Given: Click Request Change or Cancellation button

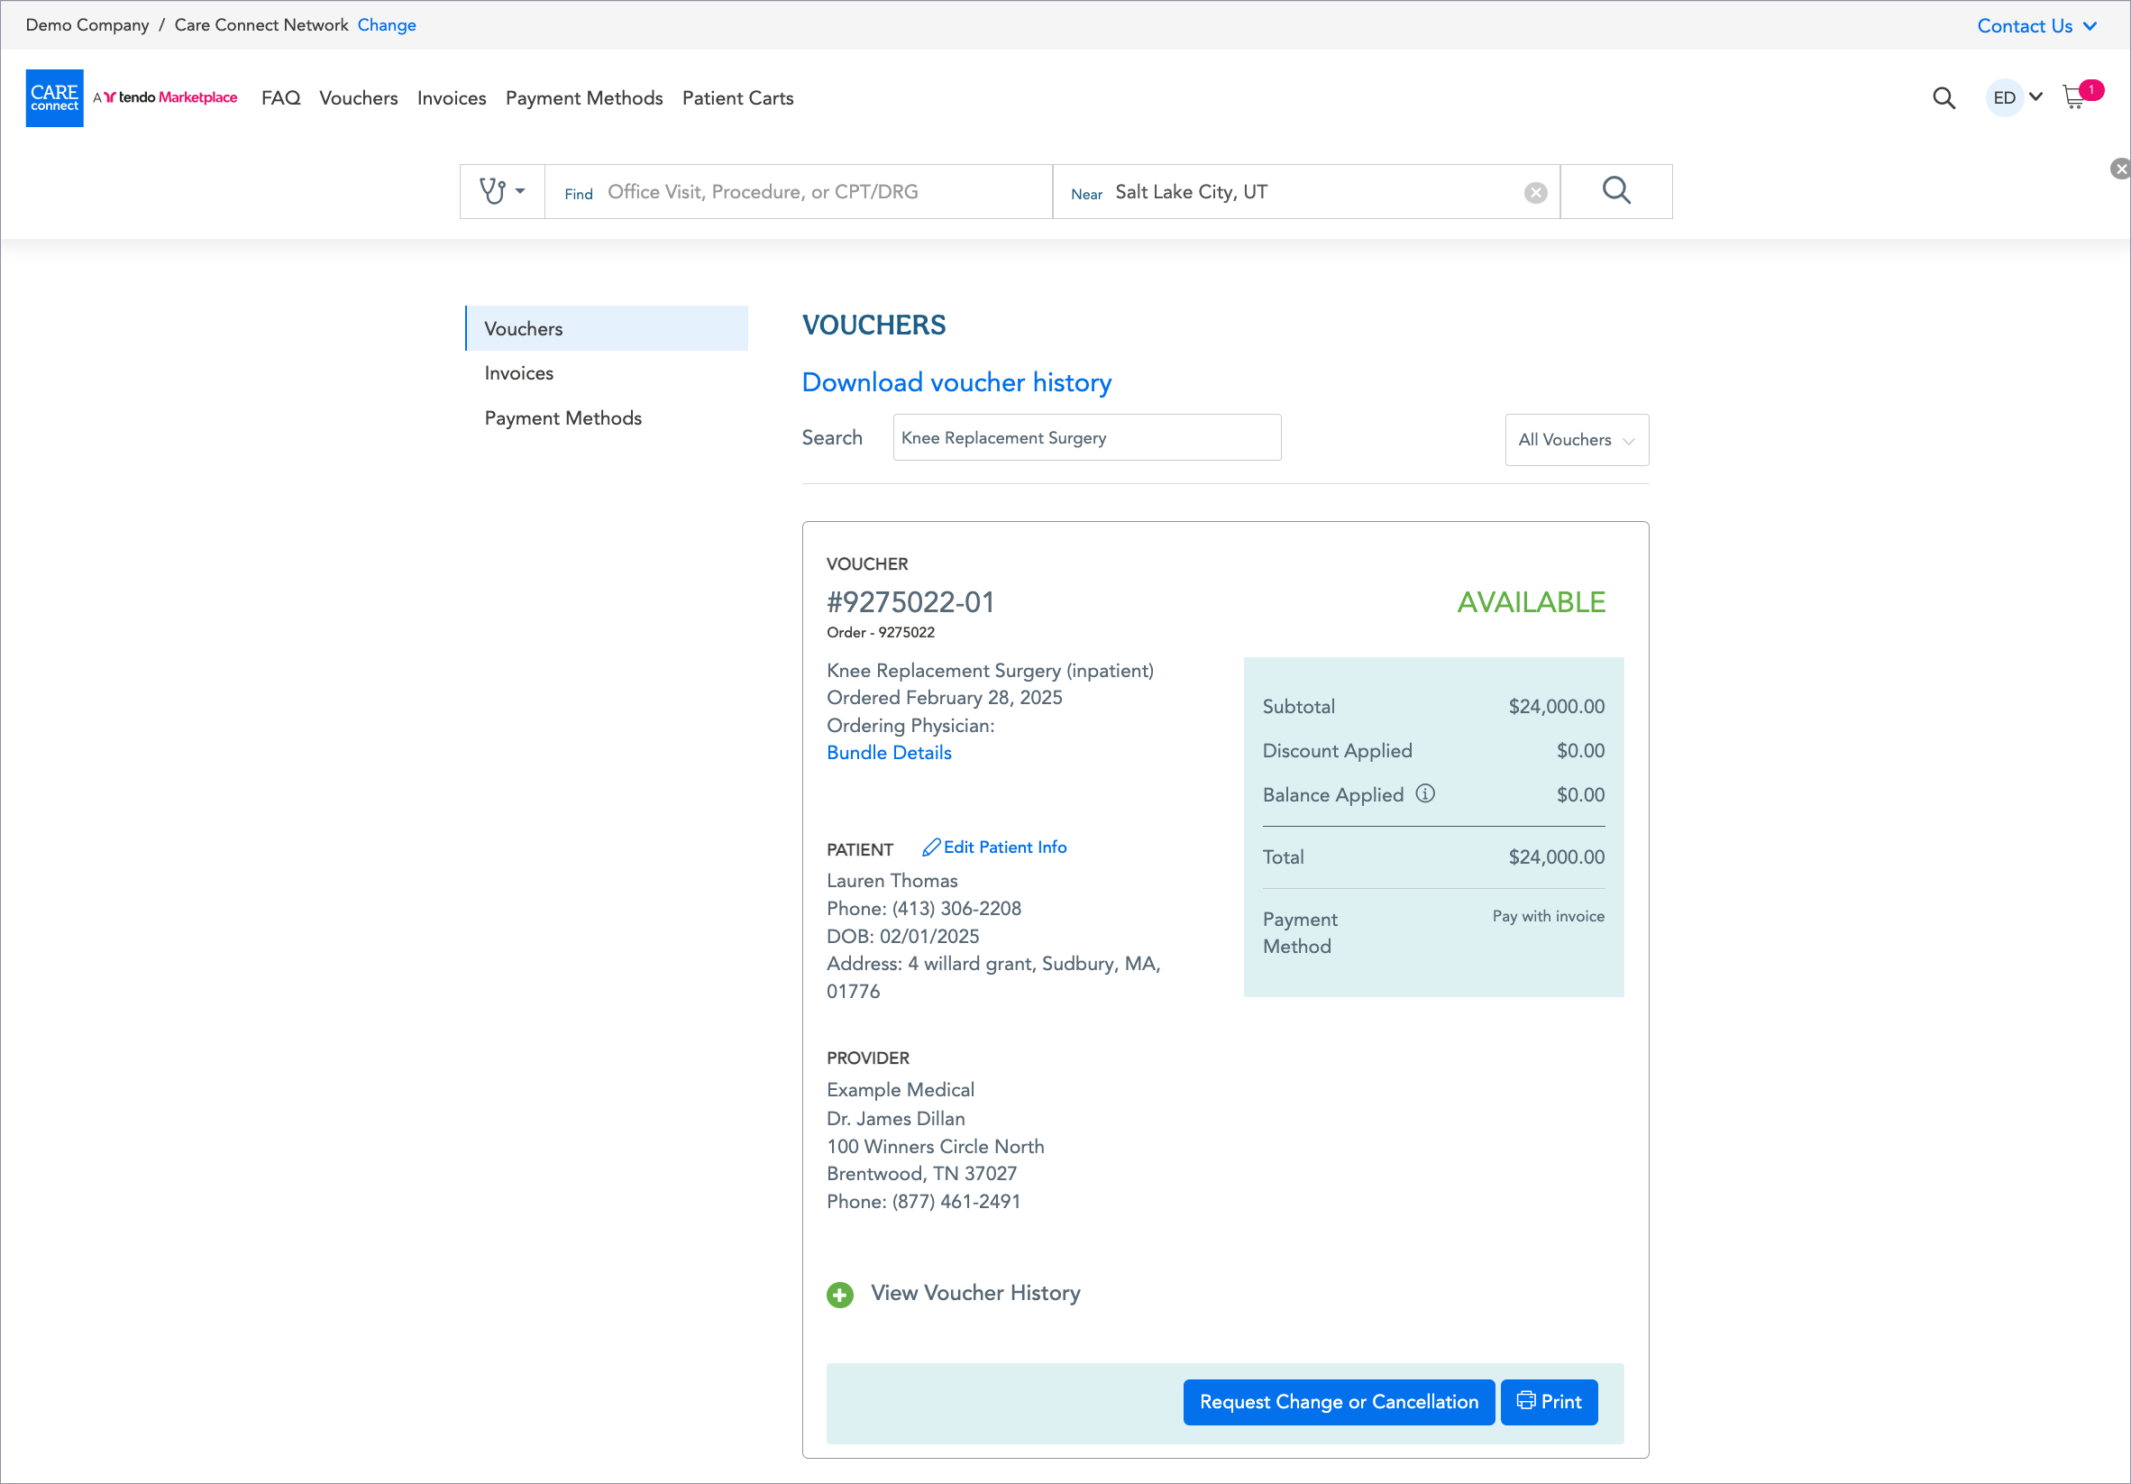Looking at the screenshot, I should (1338, 1401).
